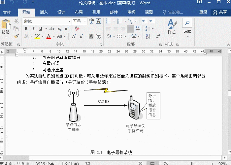Click zoom out minus on status bar
The height and width of the screenshot is (165, 231).
[174, 164]
